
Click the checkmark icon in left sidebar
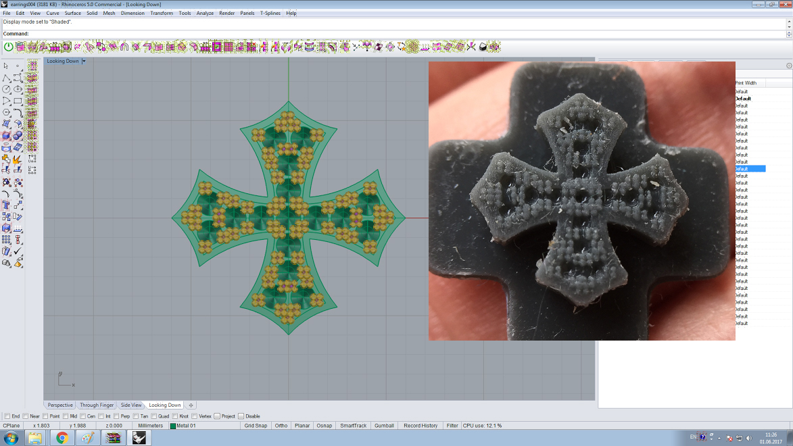click(x=18, y=251)
